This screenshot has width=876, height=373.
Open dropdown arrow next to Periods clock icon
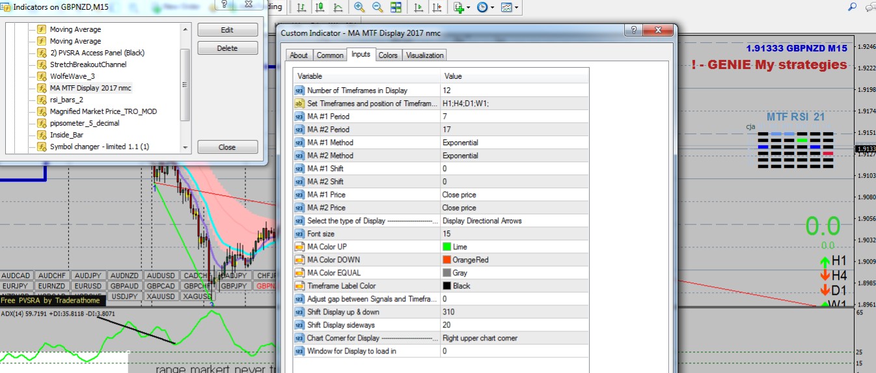[x=493, y=8]
